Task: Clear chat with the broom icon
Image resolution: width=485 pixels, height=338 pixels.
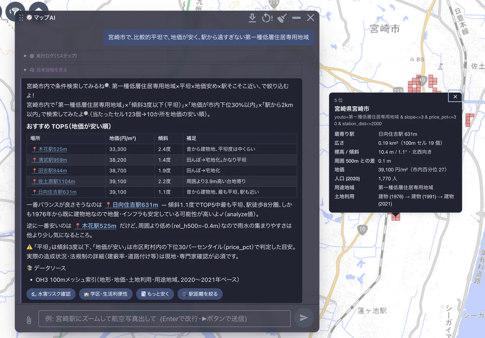Action: (283, 18)
